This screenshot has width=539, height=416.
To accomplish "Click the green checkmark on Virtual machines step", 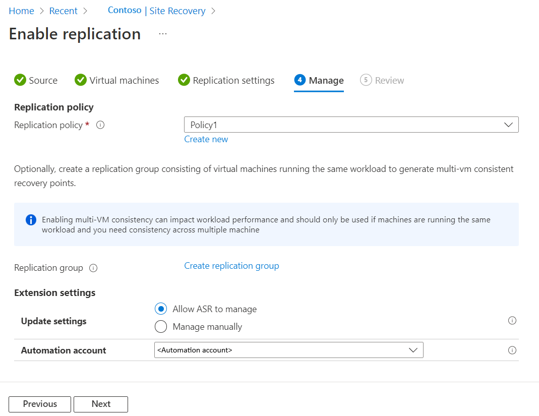I will click(x=80, y=80).
